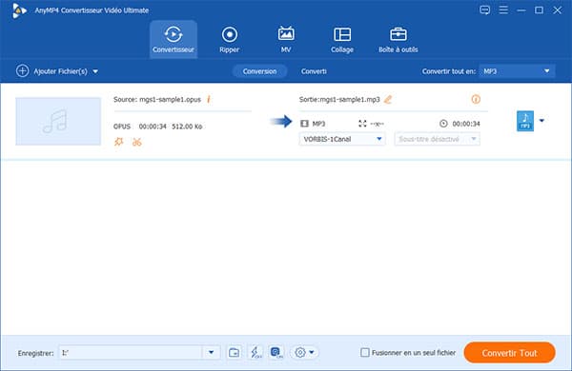This screenshot has width=572, height=371.
Task: Click the output MP3 film format icon
Action: 304,124
